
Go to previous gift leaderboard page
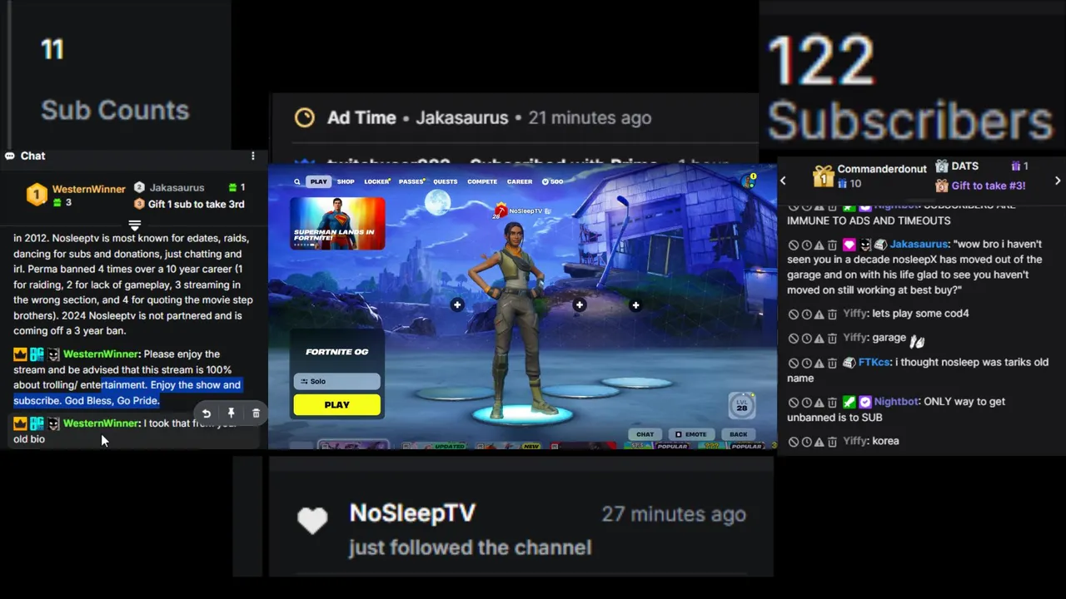pos(783,181)
